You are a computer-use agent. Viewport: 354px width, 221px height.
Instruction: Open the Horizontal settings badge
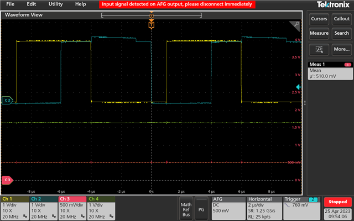(x=264, y=208)
